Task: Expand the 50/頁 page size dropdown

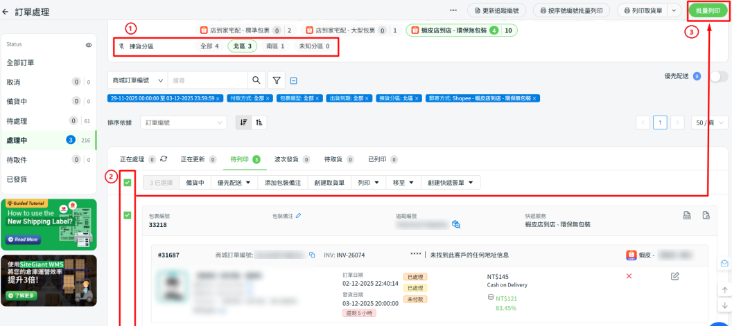Action: tap(709, 123)
